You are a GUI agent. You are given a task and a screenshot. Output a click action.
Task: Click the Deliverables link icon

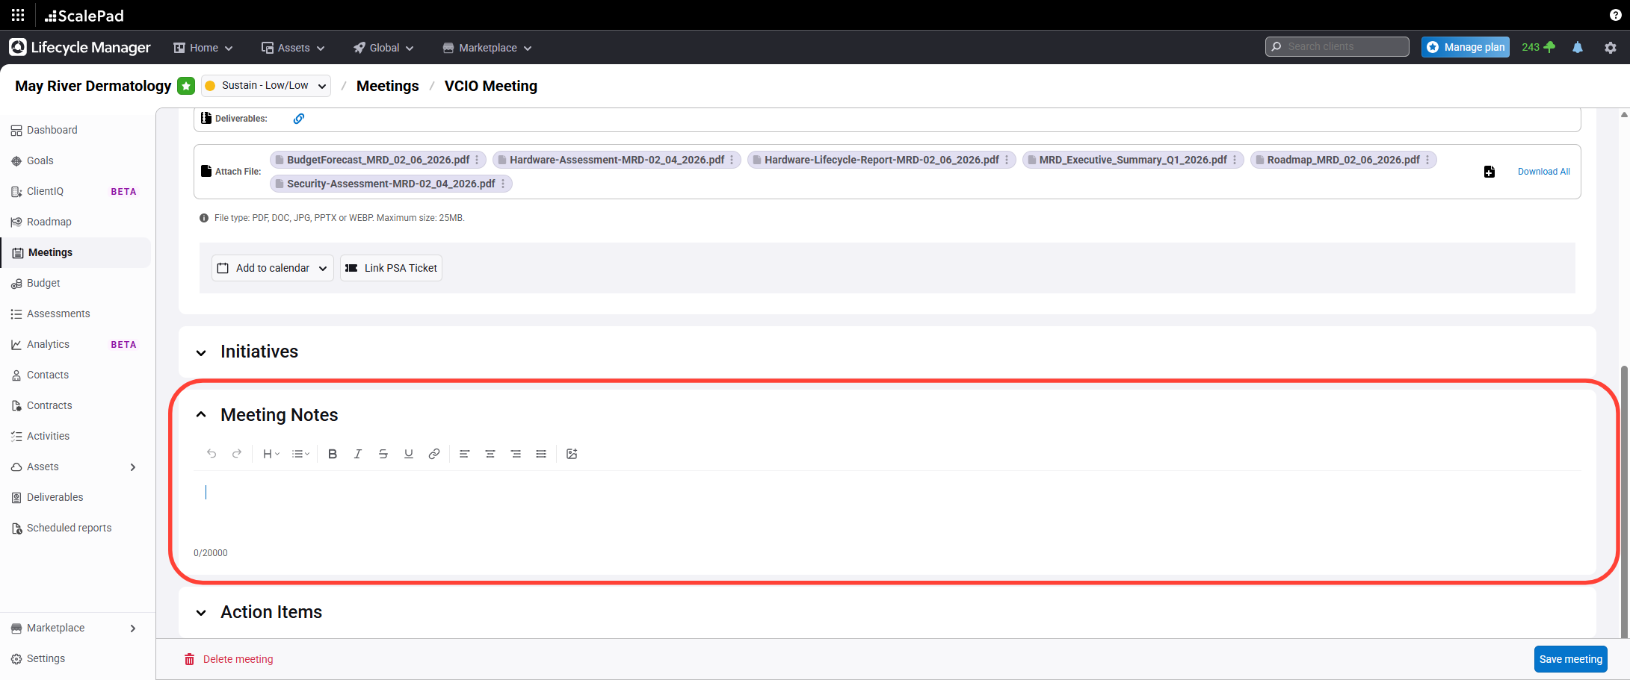click(299, 119)
